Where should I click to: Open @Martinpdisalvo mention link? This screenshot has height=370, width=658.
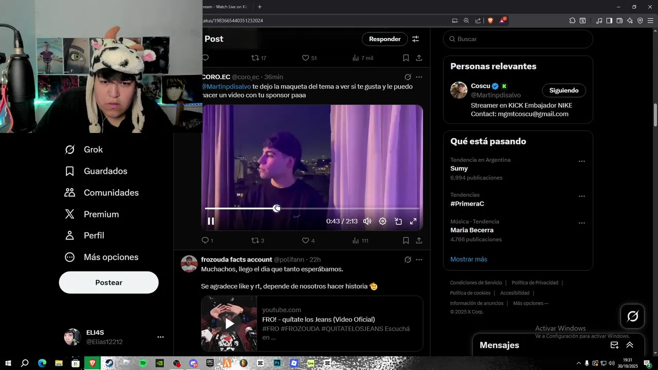[x=226, y=86]
